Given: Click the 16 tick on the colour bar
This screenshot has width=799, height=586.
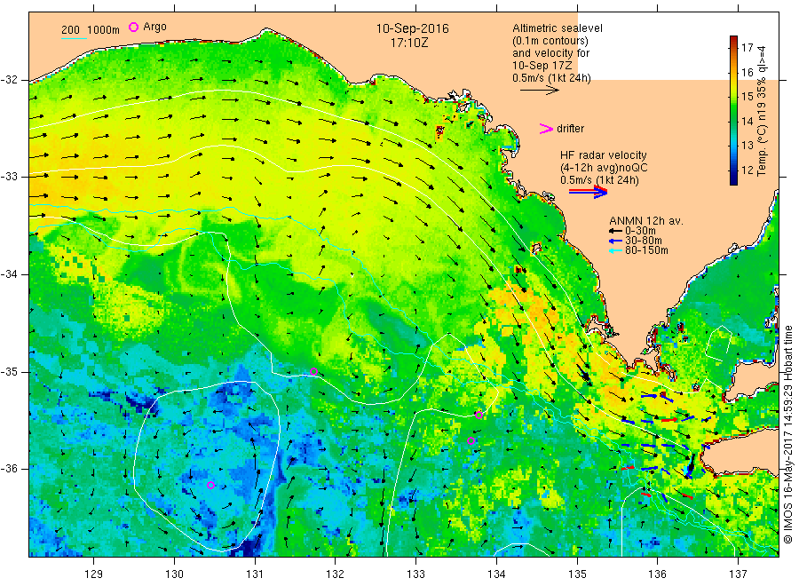Looking at the screenshot, I should pos(747,72).
